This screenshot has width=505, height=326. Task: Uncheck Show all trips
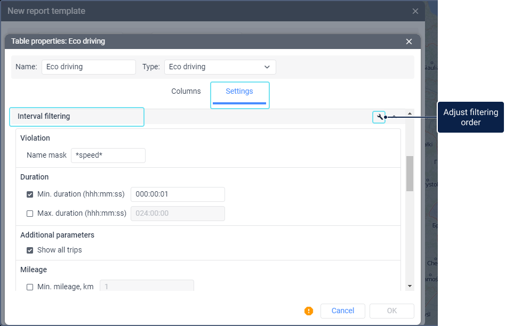pyautogui.click(x=30, y=250)
